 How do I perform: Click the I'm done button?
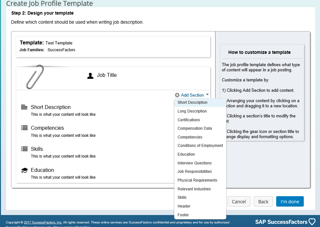[290, 201]
